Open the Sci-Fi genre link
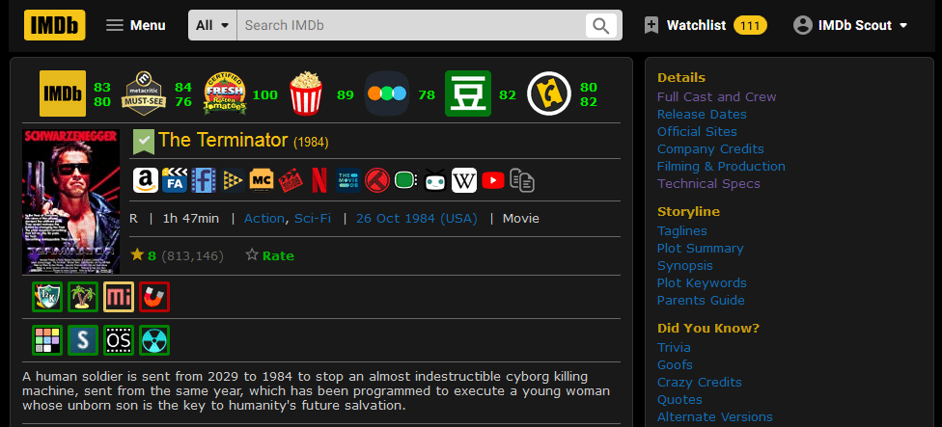 coord(313,218)
